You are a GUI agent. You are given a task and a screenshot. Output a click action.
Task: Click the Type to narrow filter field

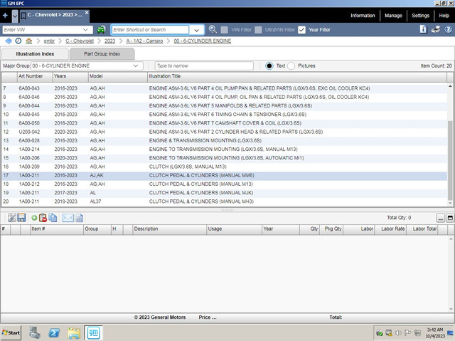pos(204,66)
